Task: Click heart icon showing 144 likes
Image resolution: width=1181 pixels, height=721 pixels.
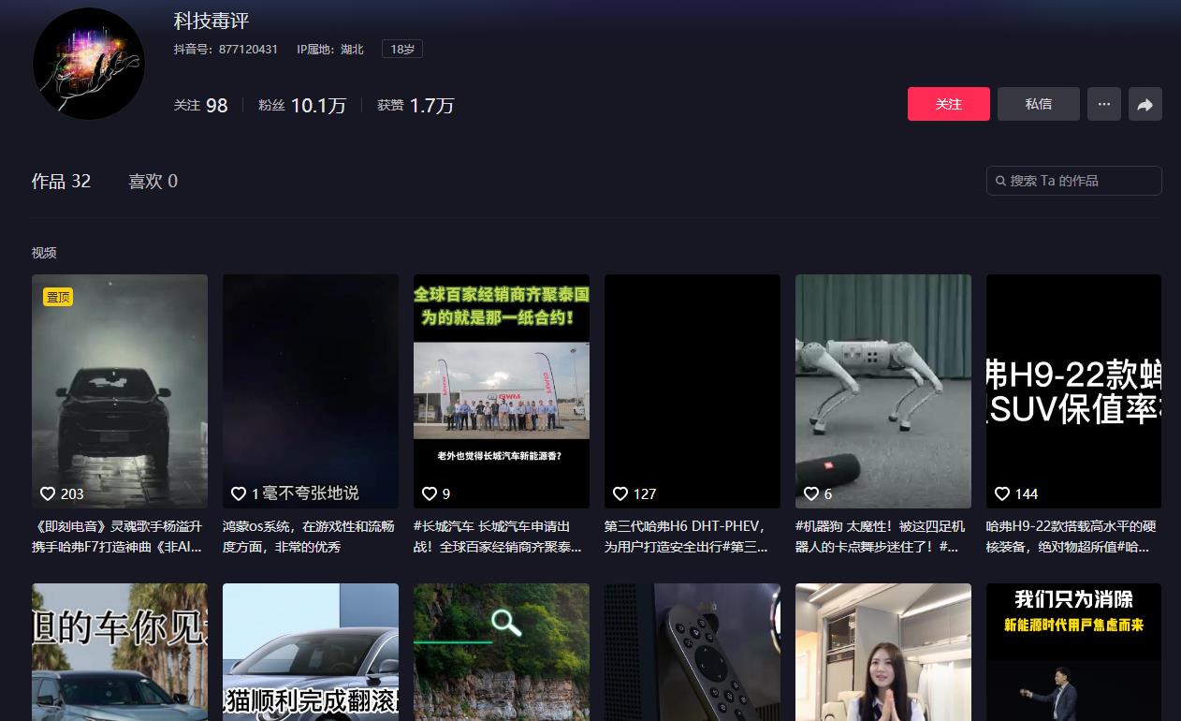Action: pos(1002,493)
